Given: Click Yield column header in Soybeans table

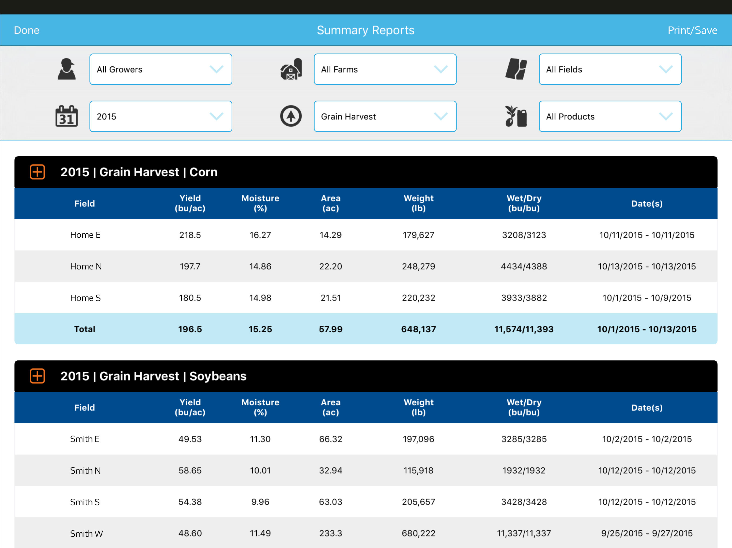Looking at the screenshot, I should (x=190, y=407).
